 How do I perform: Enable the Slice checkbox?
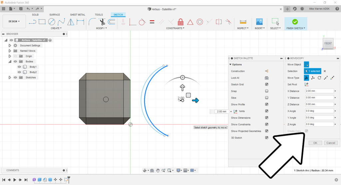point(267,97)
